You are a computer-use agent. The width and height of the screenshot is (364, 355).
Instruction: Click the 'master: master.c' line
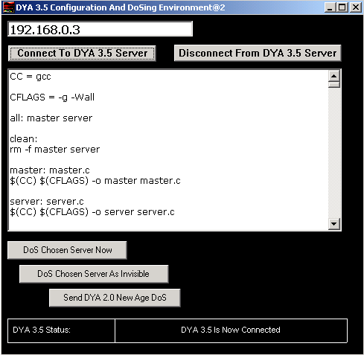[50, 170]
